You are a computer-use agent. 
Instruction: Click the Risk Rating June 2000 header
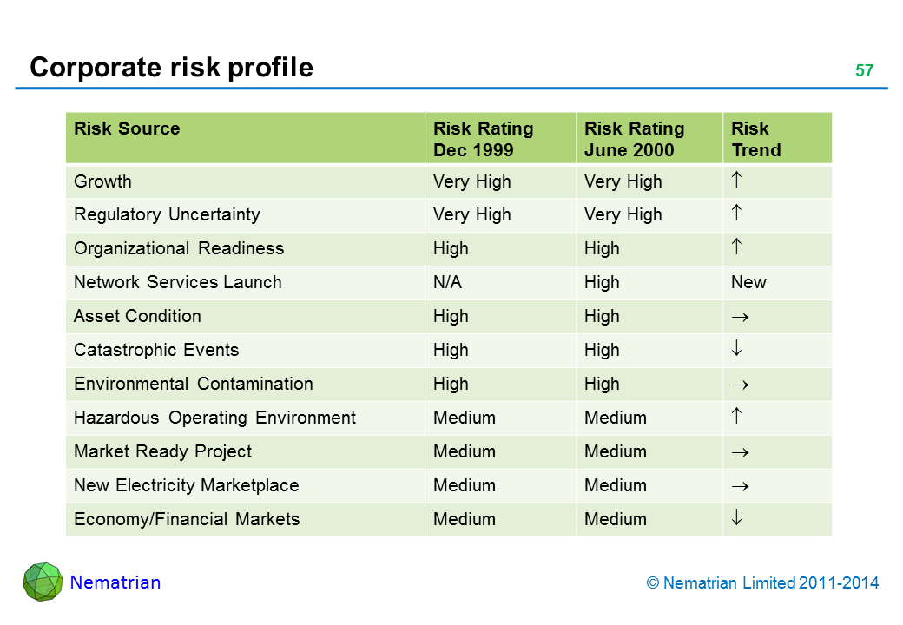tap(634, 139)
